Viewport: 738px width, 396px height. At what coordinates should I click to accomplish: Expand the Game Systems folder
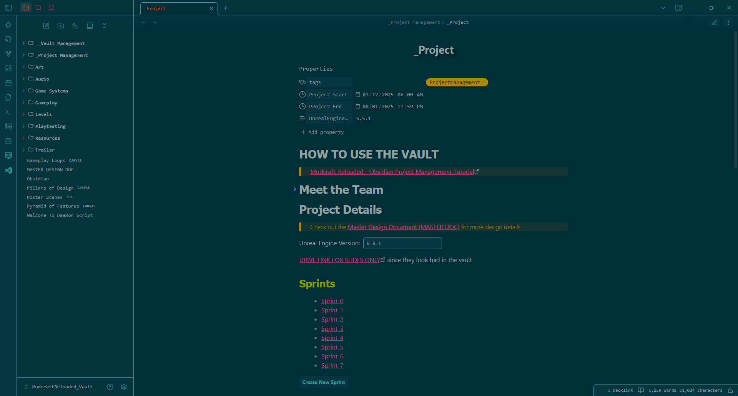pos(52,91)
